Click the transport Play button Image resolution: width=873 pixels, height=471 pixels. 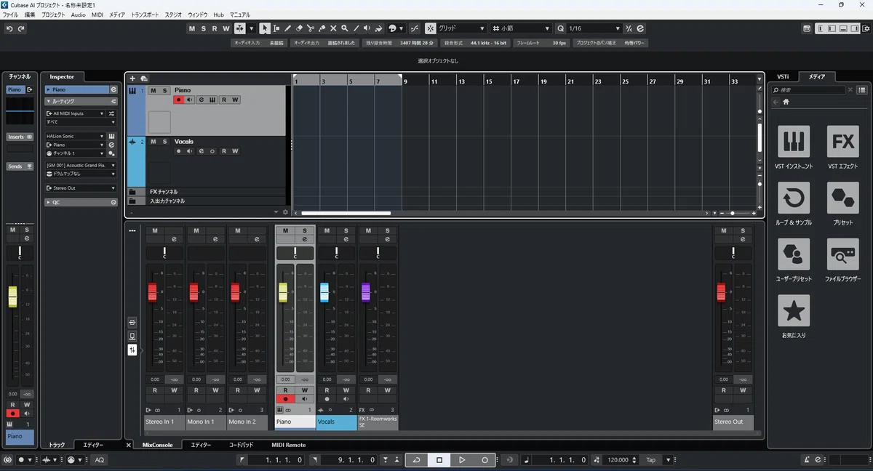tap(462, 459)
